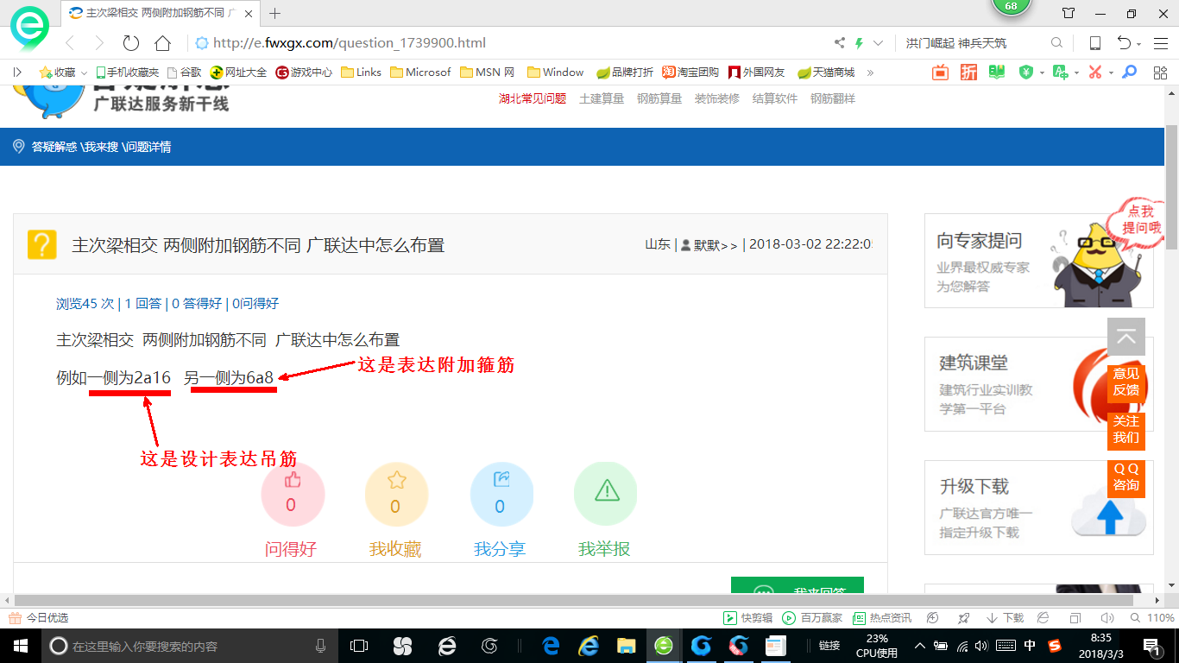This screenshot has height=663, width=1179.
Task: Open the MSN 网 bookmark folder
Action: click(488, 73)
